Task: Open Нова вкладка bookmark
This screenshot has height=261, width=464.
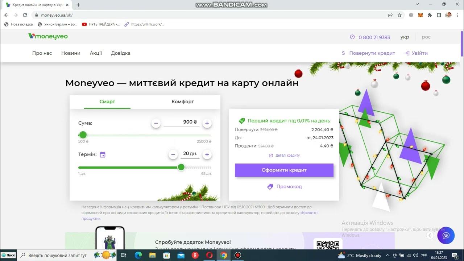Action: coord(18,24)
